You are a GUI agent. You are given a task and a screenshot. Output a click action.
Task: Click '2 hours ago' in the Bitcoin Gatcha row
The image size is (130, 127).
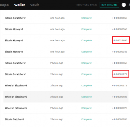pos(57,119)
